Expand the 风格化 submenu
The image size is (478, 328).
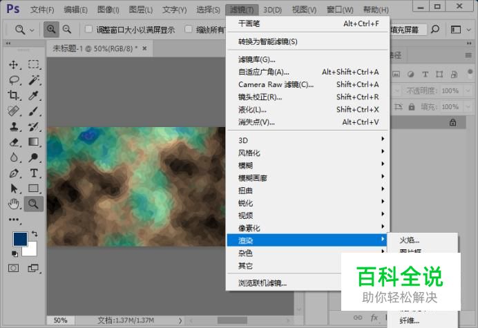point(308,153)
